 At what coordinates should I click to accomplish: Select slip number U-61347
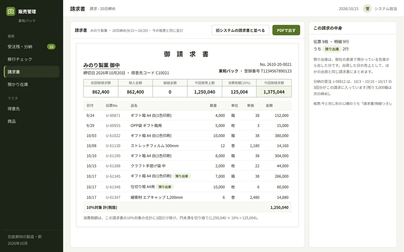pyautogui.click(x=113, y=198)
